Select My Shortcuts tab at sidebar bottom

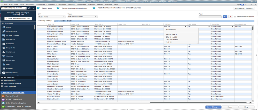[x=9, y=77]
